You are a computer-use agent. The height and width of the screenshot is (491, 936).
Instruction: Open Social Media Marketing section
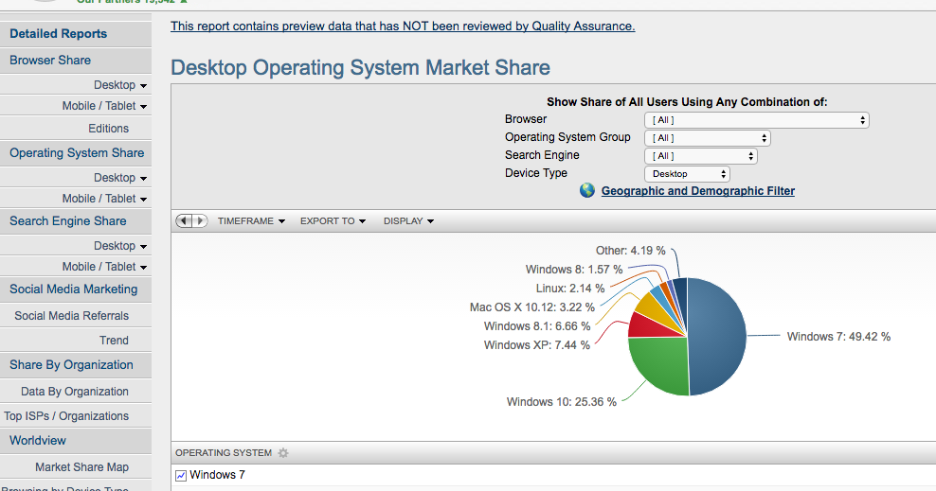75,289
